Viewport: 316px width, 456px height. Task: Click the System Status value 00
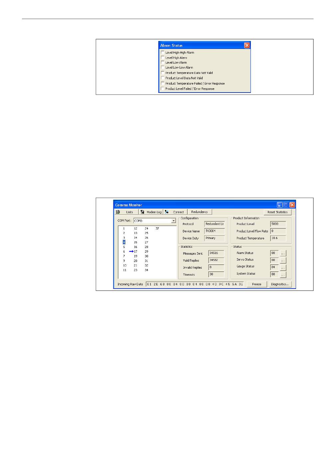tap(274, 274)
